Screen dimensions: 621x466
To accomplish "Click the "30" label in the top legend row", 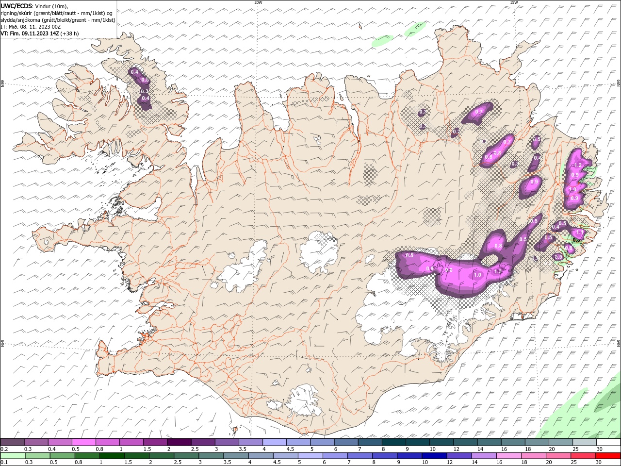I will (599, 449).
